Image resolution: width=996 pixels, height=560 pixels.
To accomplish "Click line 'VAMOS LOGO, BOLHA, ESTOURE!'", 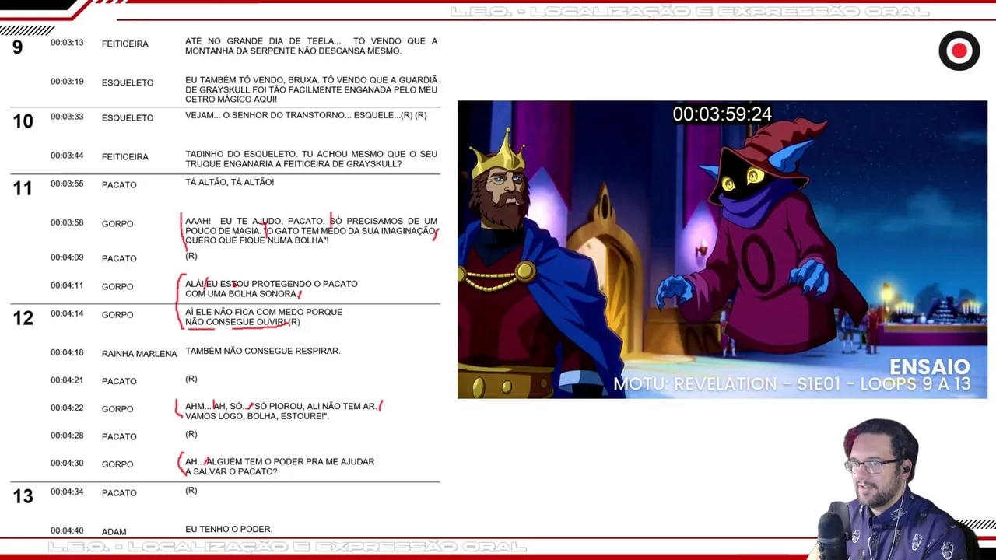I will (257, 416).
